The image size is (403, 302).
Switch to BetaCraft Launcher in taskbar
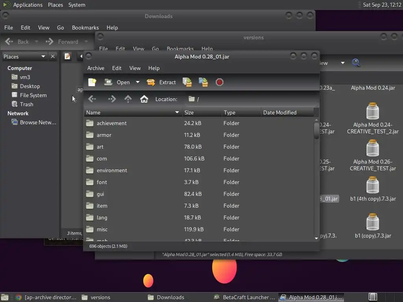coord(244,297)
